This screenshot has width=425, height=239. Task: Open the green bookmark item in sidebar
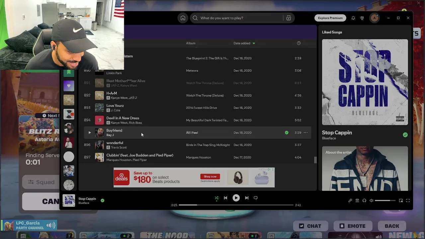tap(69, 73)
